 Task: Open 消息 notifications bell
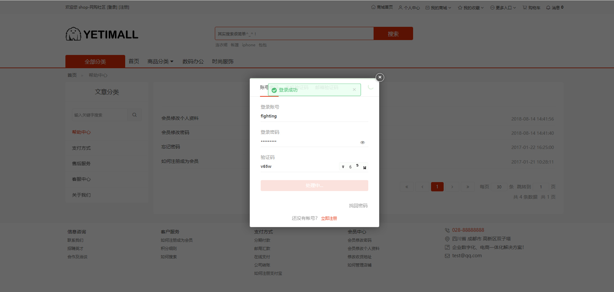click(x=555, y=8)
